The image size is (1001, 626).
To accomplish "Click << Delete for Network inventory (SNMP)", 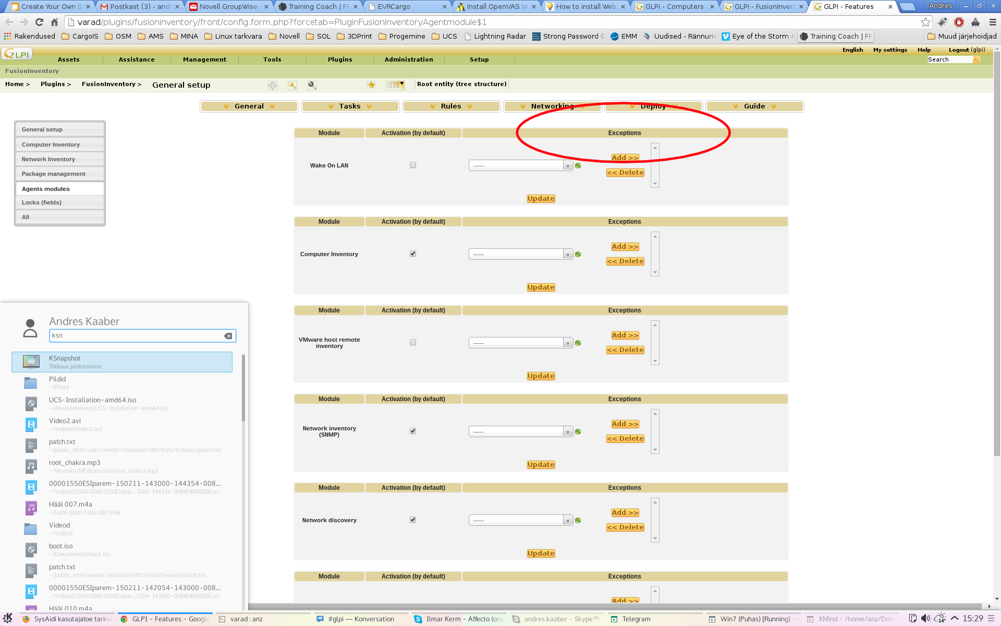I will point(625,439).
